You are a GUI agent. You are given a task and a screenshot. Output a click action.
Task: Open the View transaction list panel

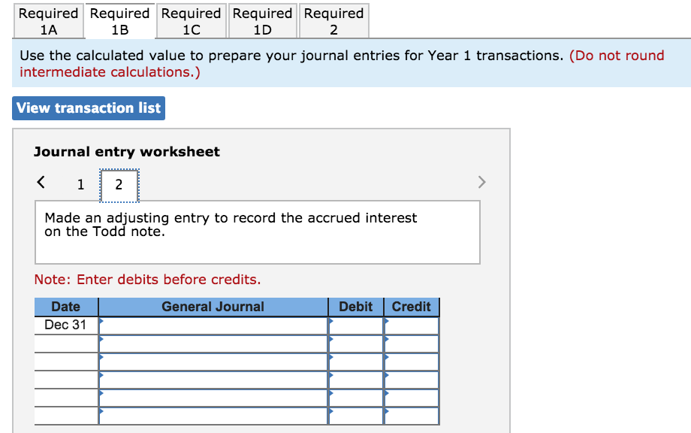[x=88, y=108]
